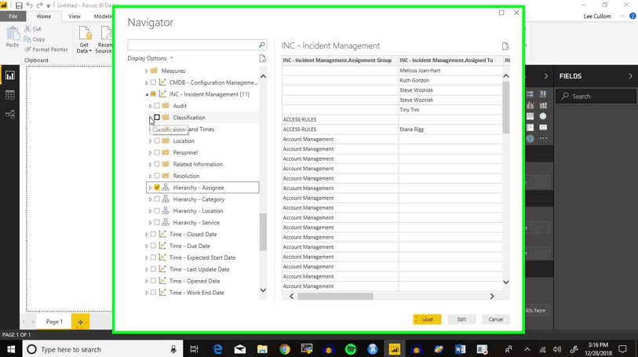Check the Personnel folder checkbox
Image resolution: width=638 pixels, height=357 pixels.
(157, 152)
